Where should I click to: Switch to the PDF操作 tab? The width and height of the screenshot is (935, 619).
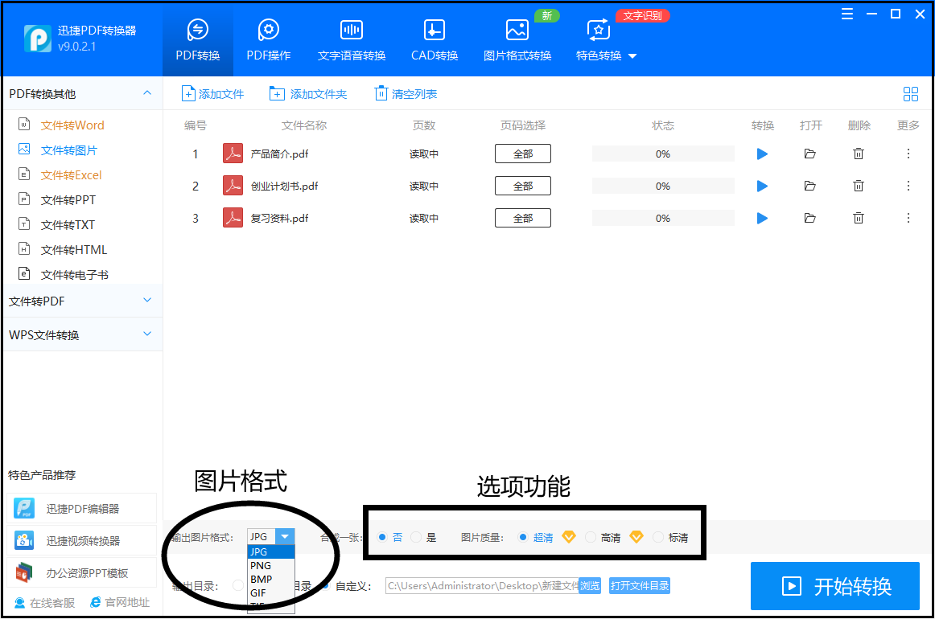[268, 40]
